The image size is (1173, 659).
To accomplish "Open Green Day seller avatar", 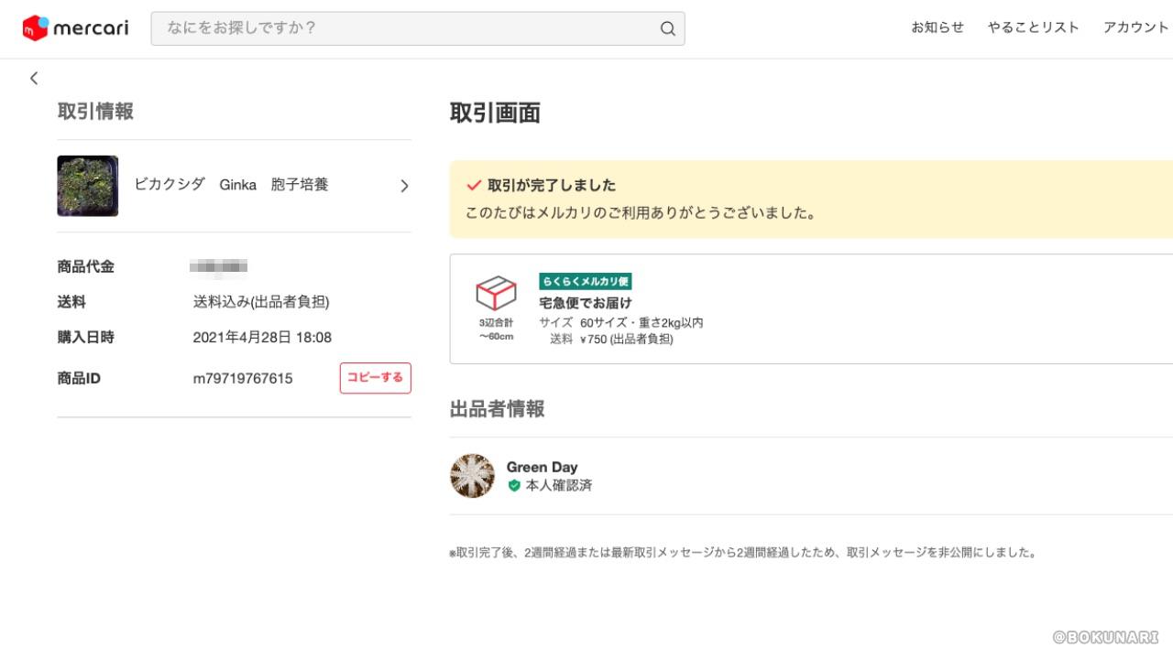I will [x=473, y=476].
